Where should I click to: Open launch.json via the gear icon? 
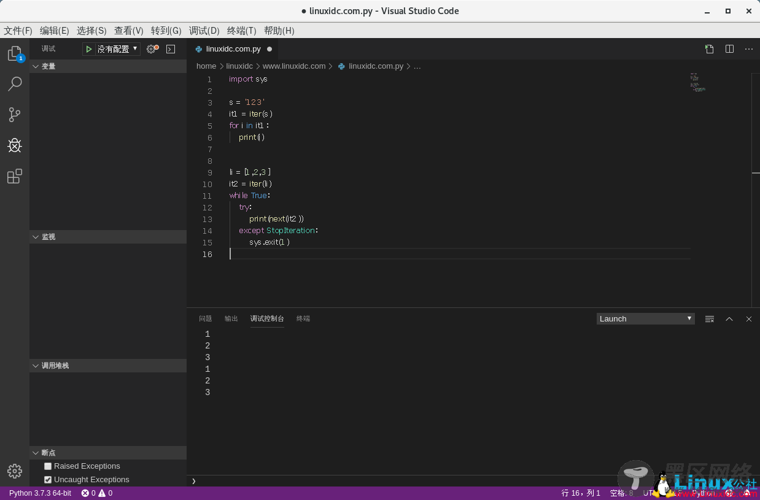(152, 49)
